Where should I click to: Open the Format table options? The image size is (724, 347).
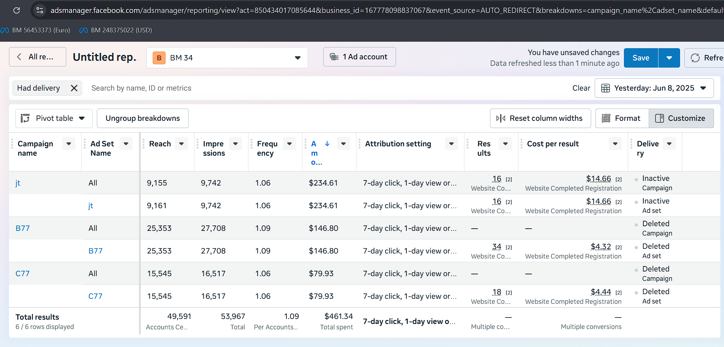point(622,118)
